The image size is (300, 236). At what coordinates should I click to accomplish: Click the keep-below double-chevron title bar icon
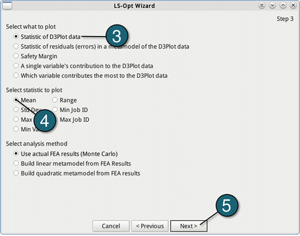pos(262,5)
